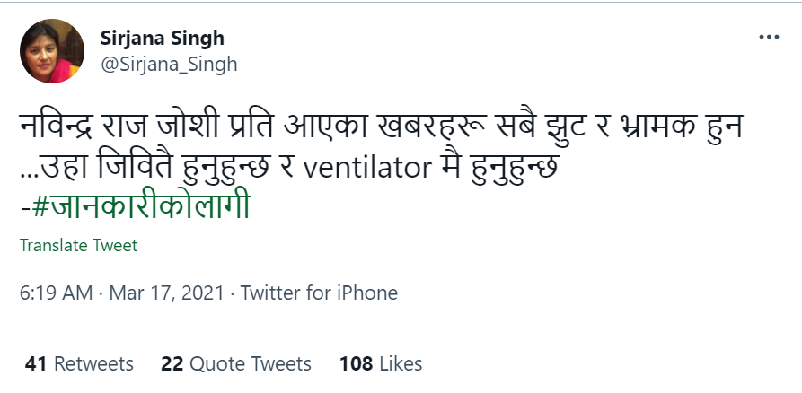
Task: Click the number 108 beside Likes
Action: (357, 363)
